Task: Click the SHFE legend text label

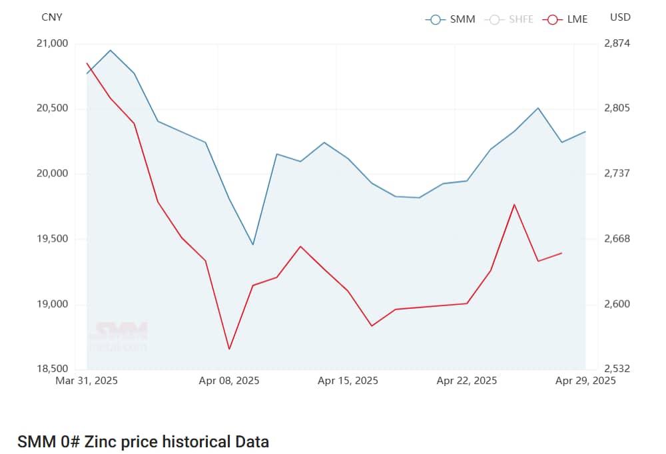Action: tap(521, 19)
